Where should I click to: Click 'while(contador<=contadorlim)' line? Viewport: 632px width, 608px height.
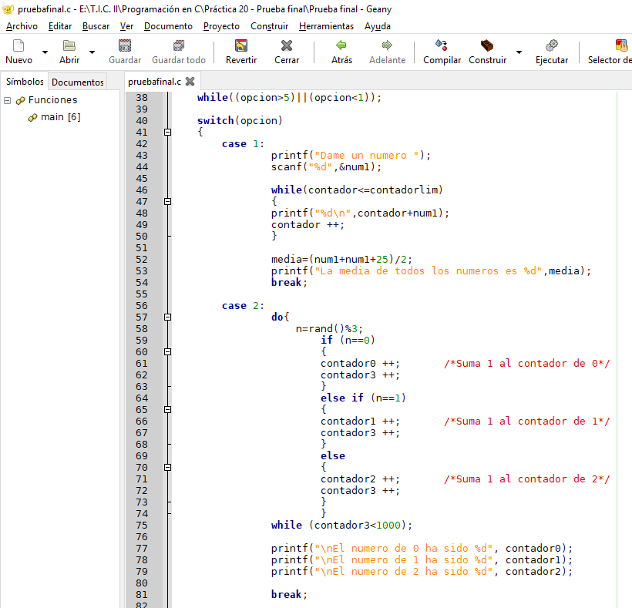357,190
